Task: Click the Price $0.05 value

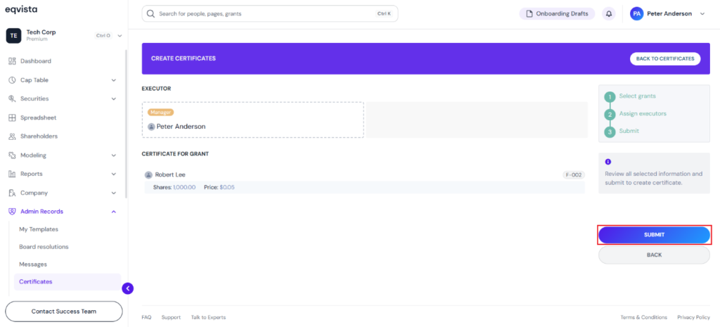Action: point(227,187)
